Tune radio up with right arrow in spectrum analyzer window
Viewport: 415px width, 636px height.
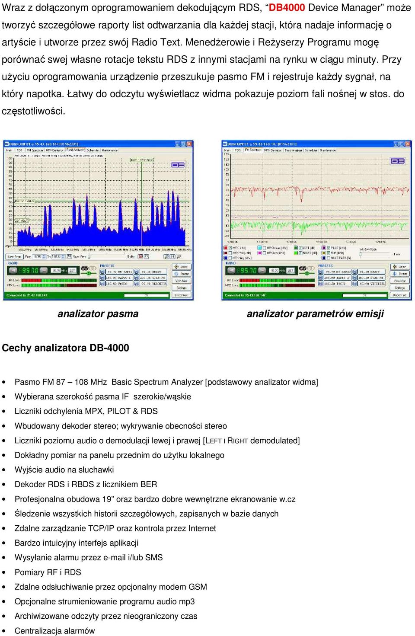coord(44,271)
